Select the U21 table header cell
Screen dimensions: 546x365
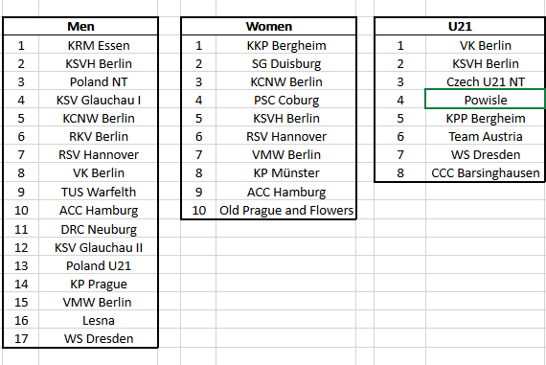(x=460, y=26)
